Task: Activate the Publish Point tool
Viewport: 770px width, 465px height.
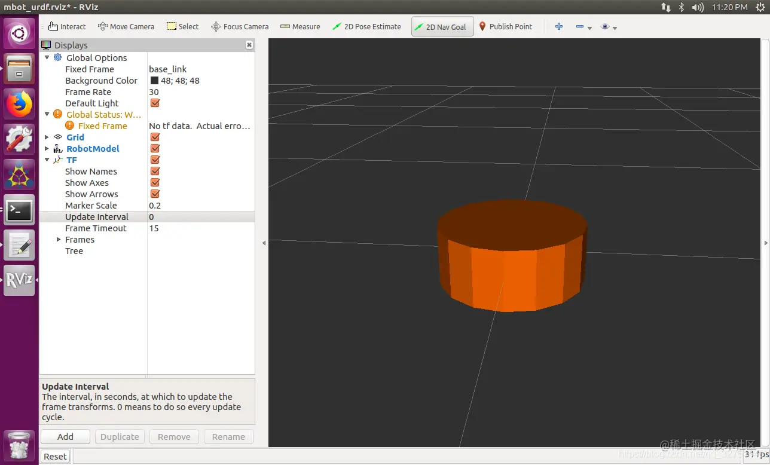Action: [x=506, y=26]
